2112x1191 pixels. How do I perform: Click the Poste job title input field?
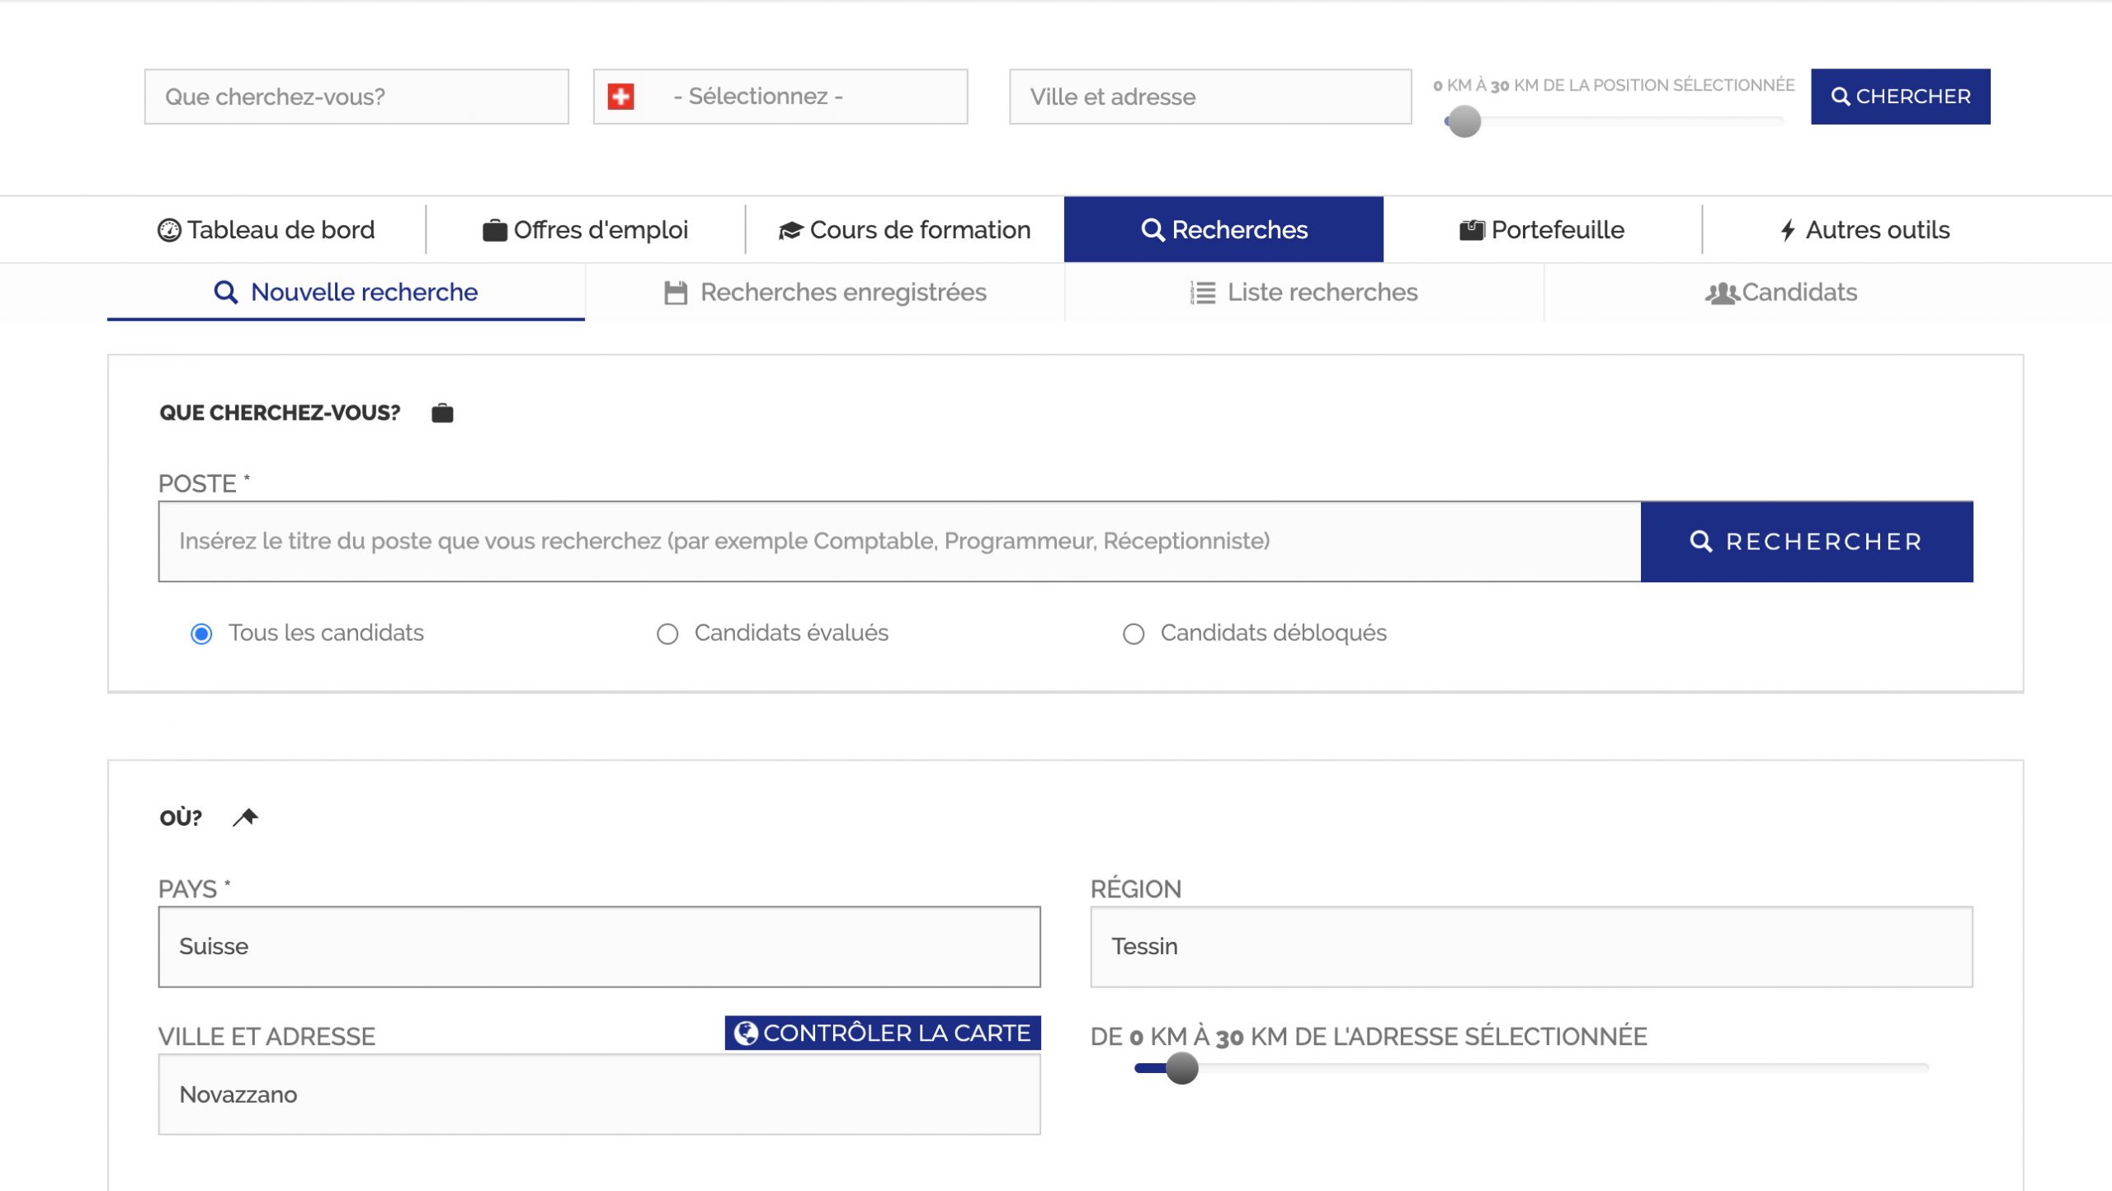point(899,541)
